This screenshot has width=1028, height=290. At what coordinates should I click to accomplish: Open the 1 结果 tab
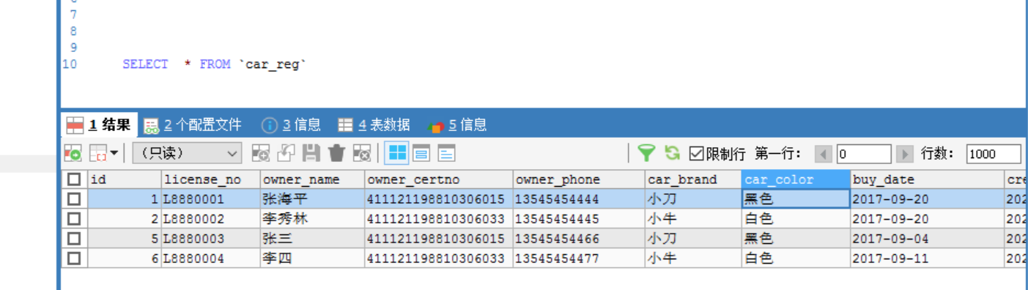coord(99,125)
